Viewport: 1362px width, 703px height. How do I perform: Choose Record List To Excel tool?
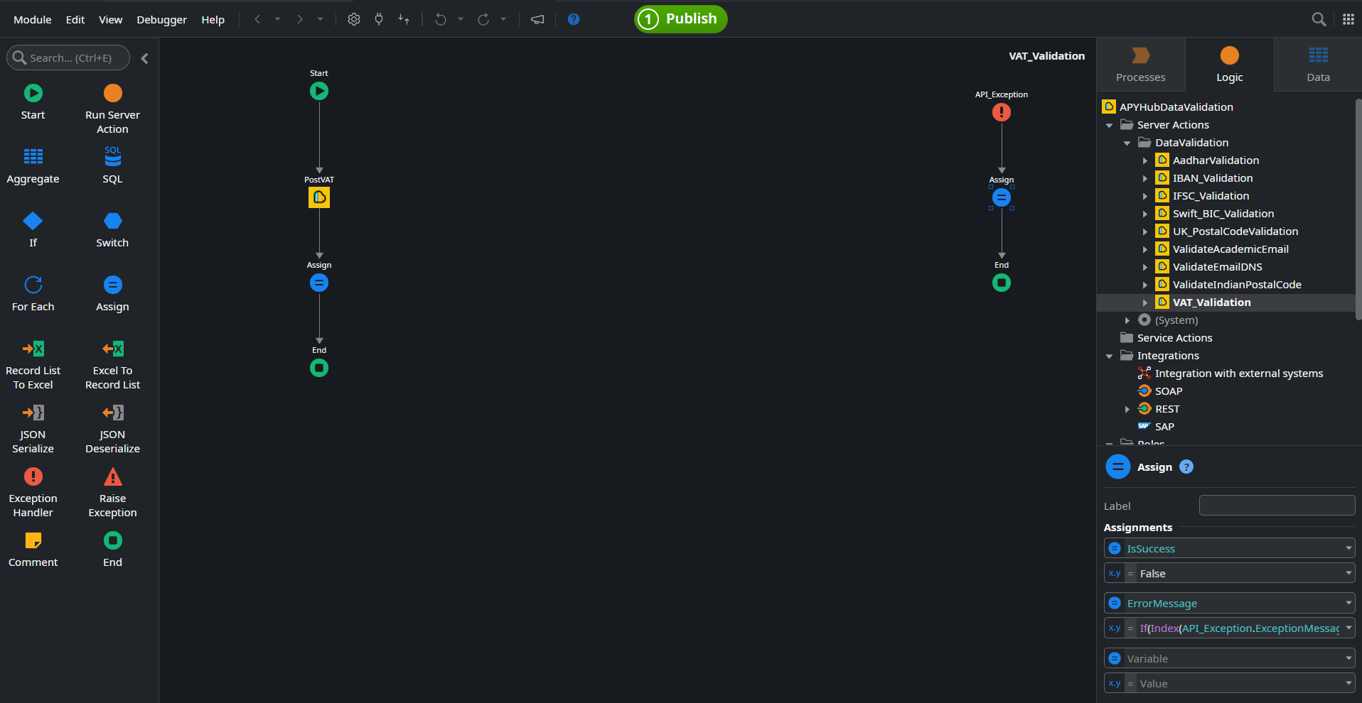33,365
